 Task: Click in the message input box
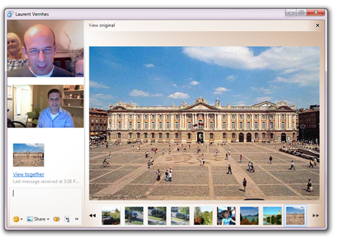pos(45,200)
